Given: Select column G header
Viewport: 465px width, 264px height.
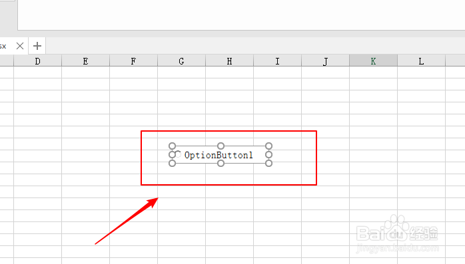Looking at the screenshot, I should (x=181, y=61).
